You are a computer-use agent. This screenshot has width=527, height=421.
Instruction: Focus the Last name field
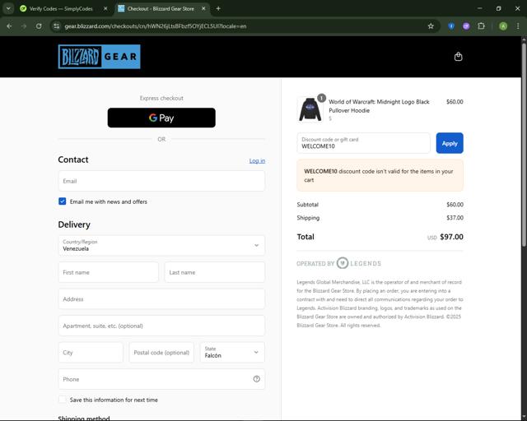pyautogui.click(x=214, y=272)
